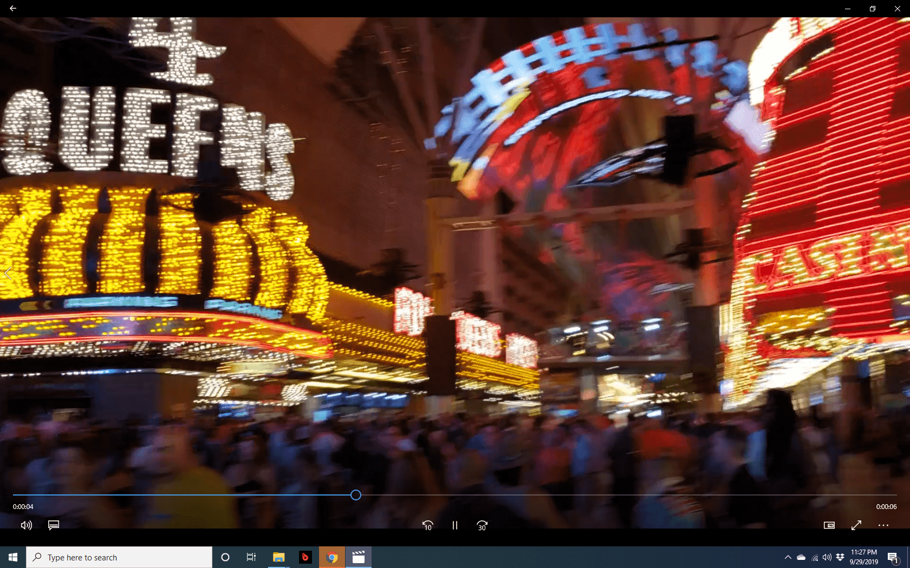This screenshot has width=910, height=568.
Task: Click the video seek slider handle
Action: pyautogui.click(x=356, y=495)
